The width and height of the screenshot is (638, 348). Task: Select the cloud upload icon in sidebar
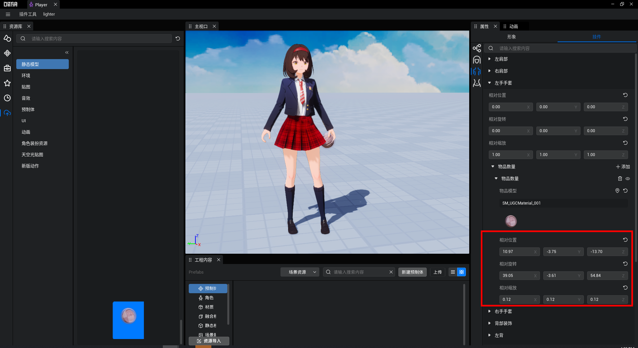[7, 113]
